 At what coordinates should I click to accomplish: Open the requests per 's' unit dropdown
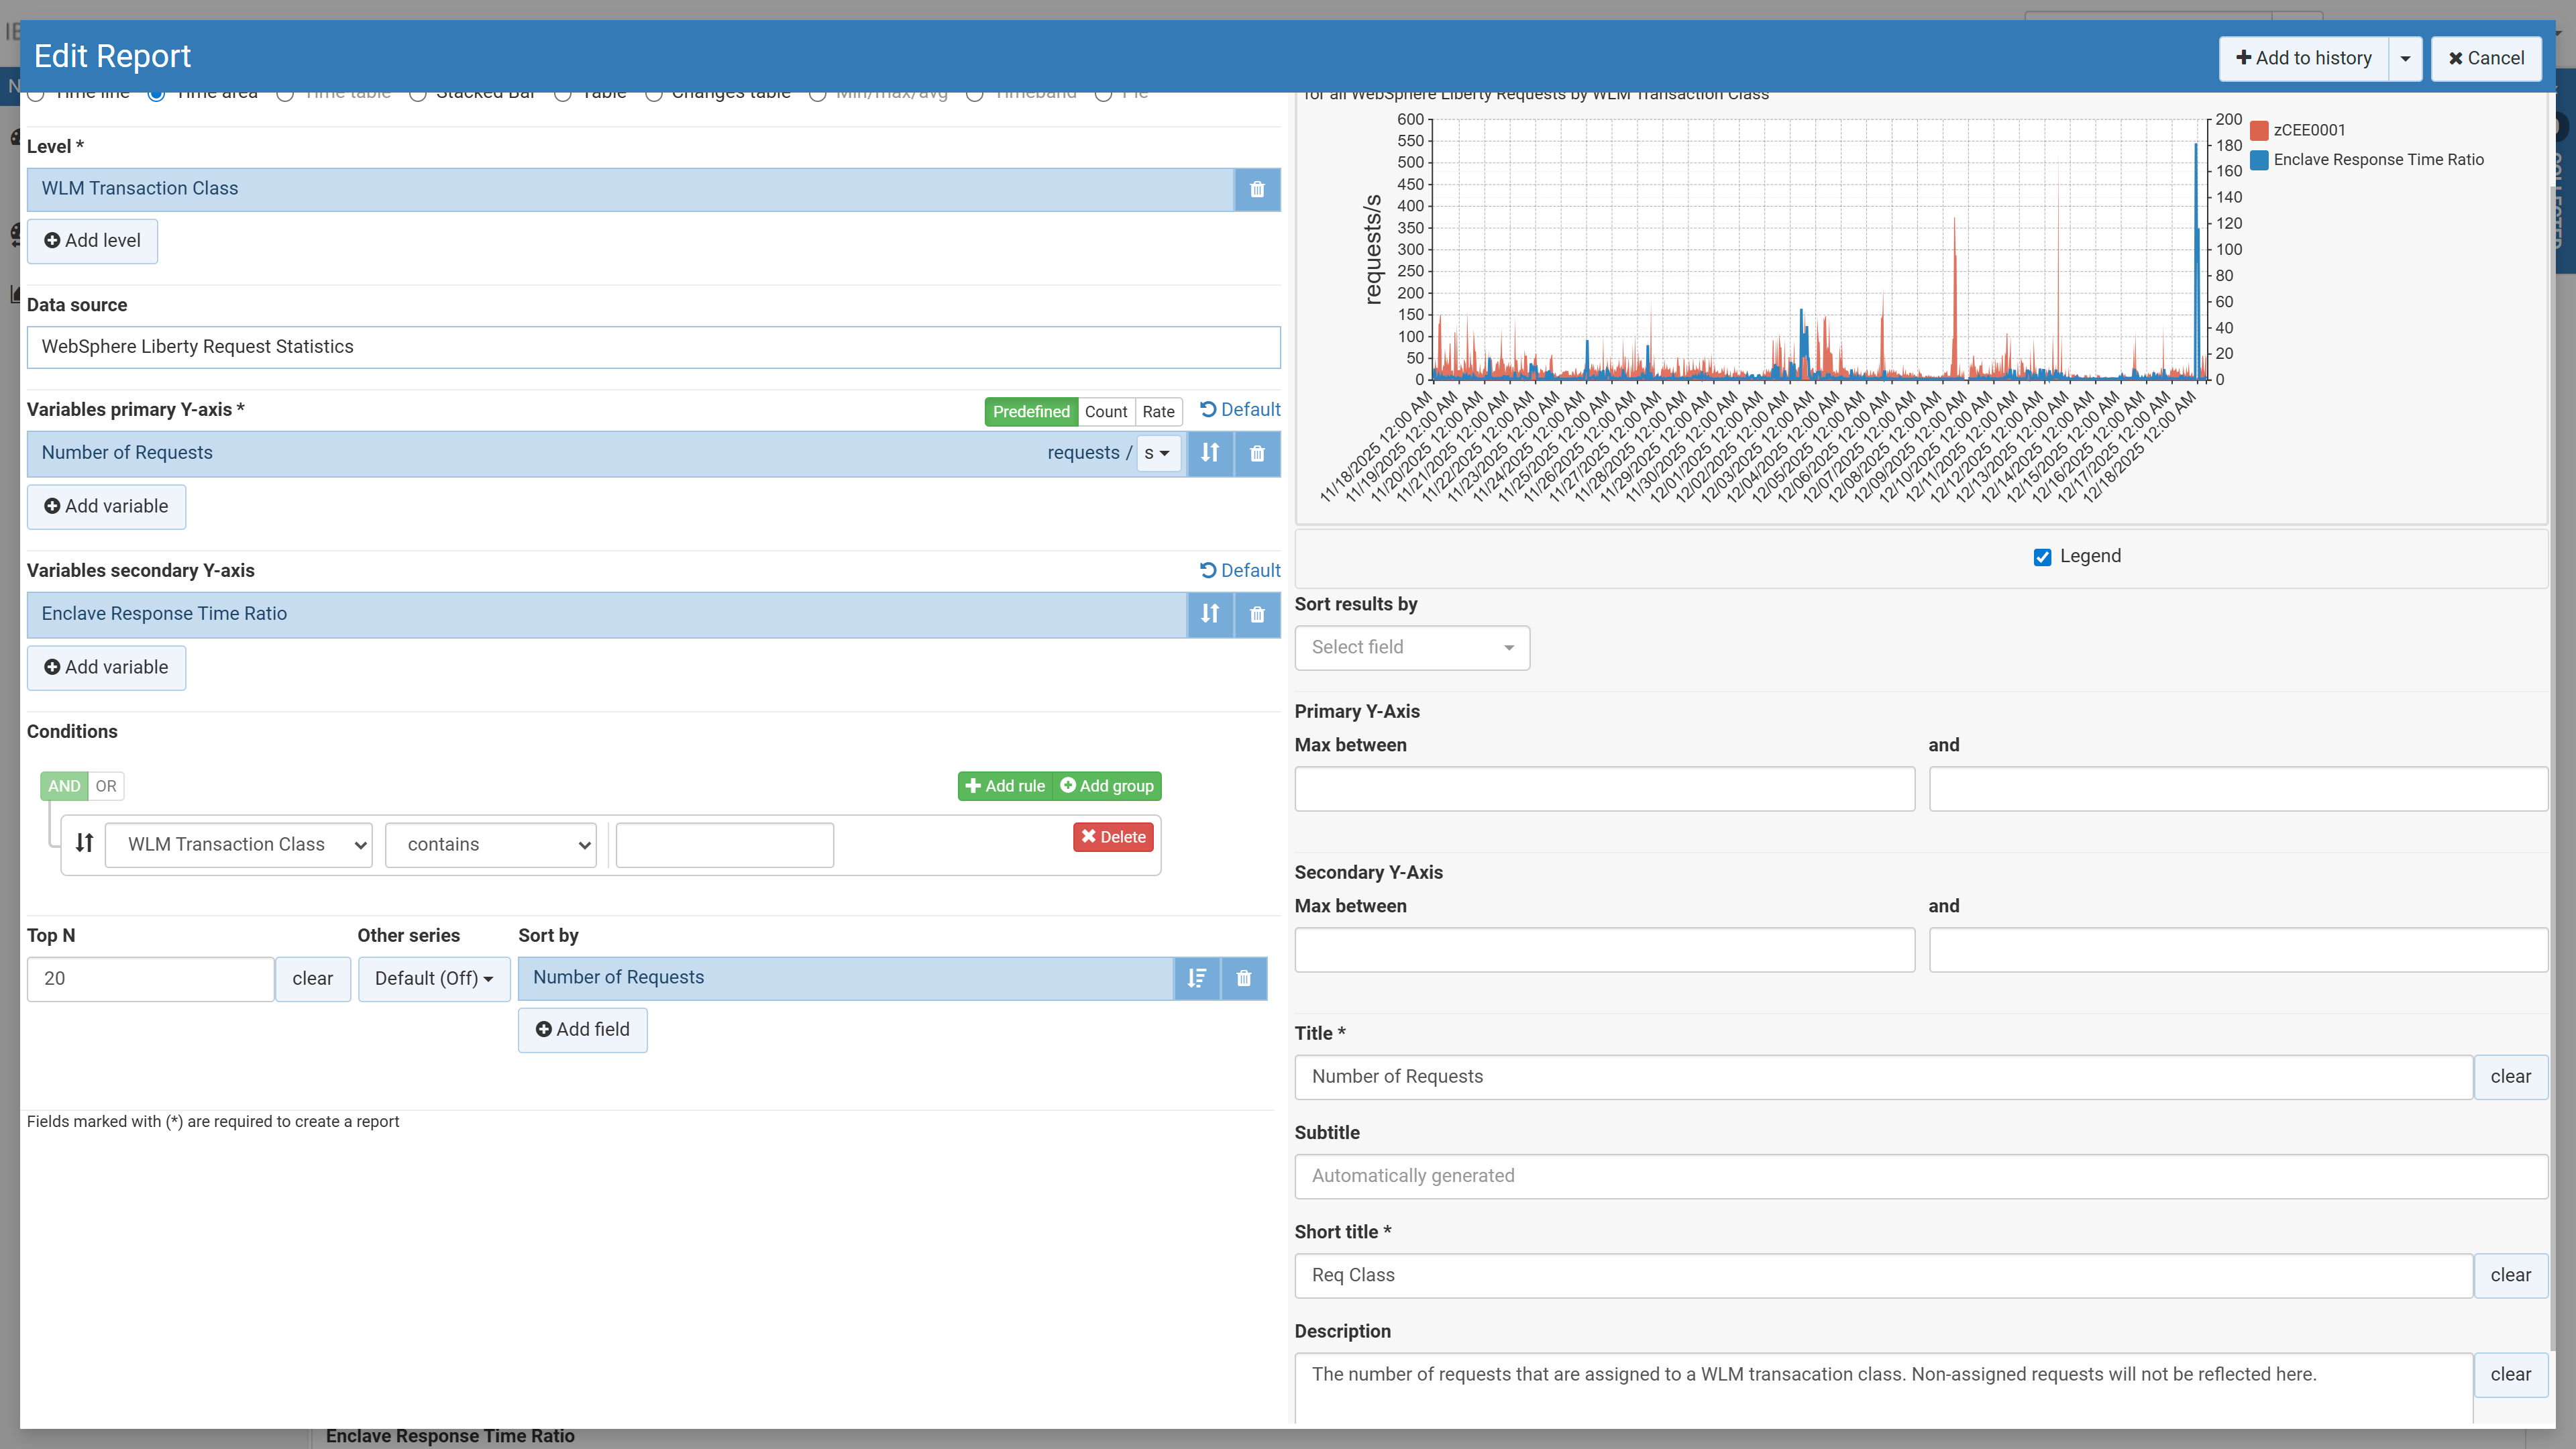[x=1158, y=453]
